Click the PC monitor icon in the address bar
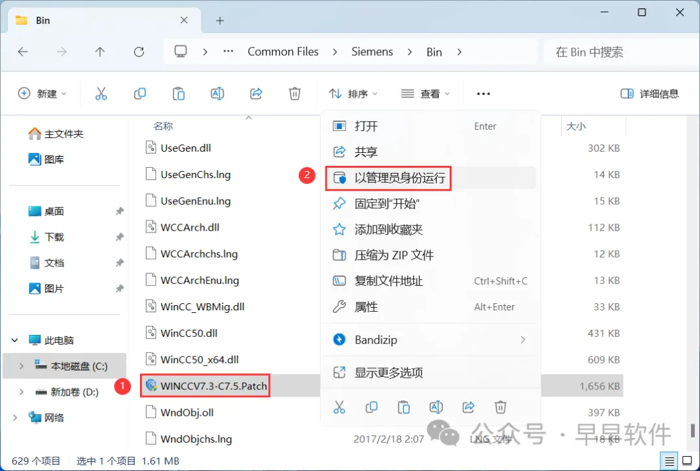The image size is (700, 471). [180, 52]
